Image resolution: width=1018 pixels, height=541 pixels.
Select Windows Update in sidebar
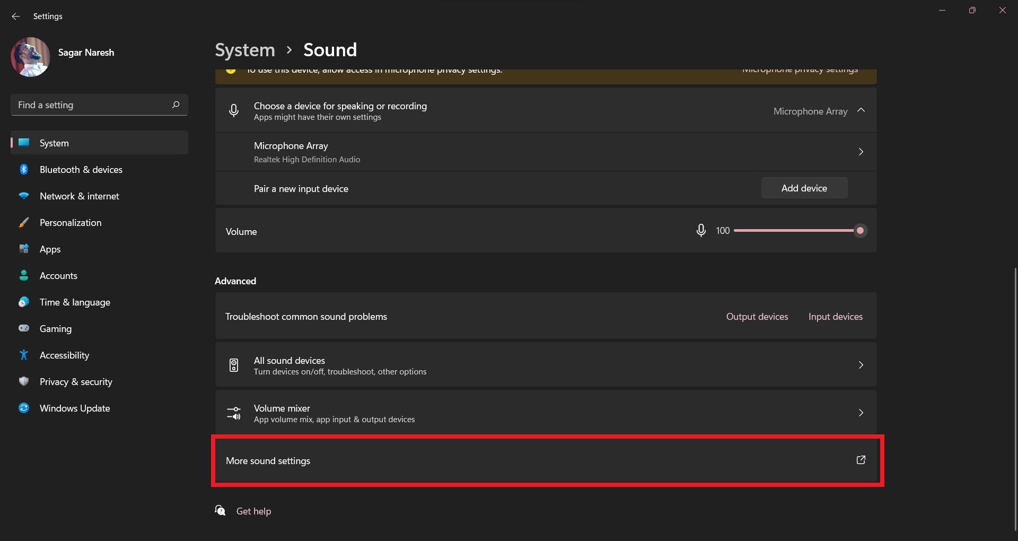[74, 408]
